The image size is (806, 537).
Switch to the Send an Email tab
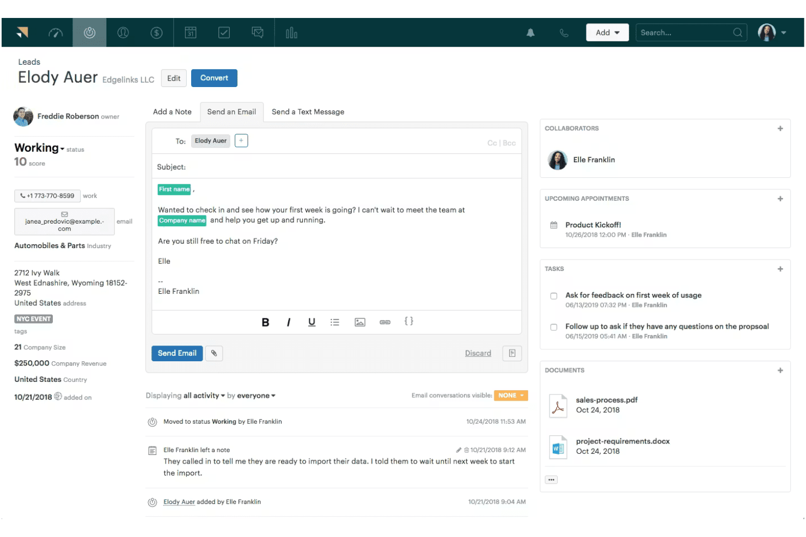(x=231, y=112)
